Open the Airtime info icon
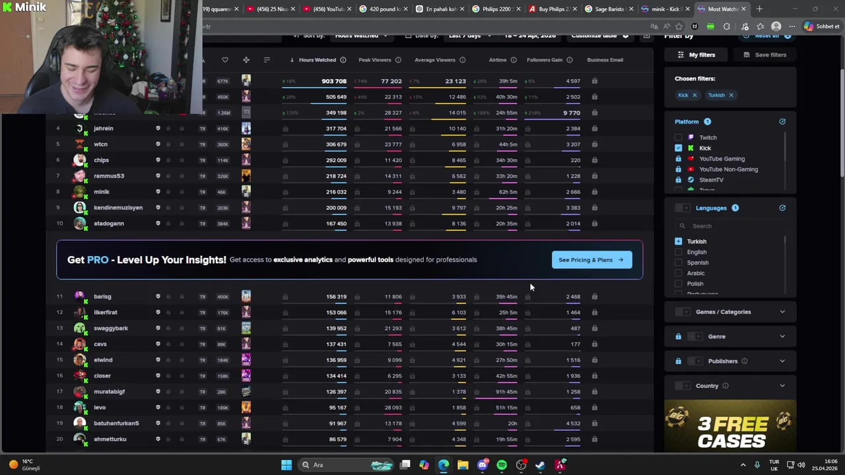The image size is (845, 475). [x=514, y=60]
